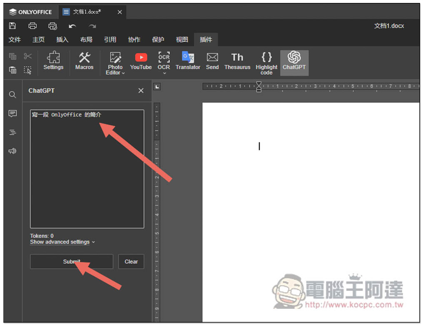Click inside the ChatGPT prompt text area
The width and height of the screenshot is (423, 326).
87,169
